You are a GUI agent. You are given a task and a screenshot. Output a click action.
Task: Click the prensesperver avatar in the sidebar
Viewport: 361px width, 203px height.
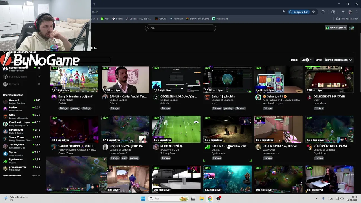5,168
